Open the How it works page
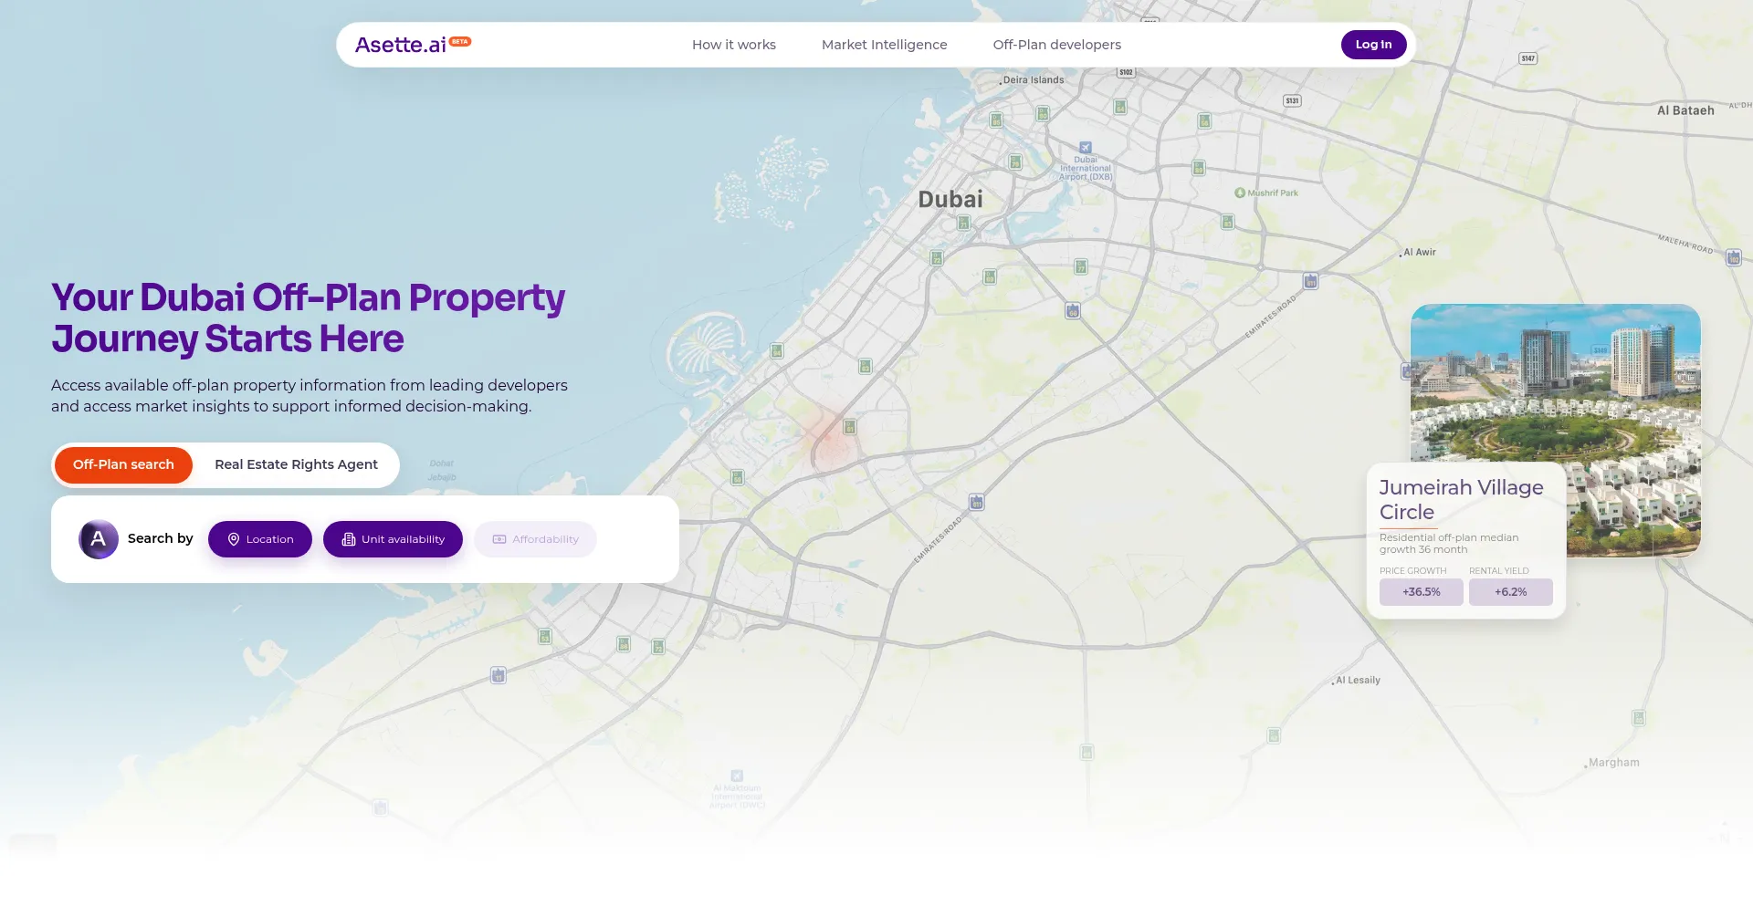 coord(734,45)
